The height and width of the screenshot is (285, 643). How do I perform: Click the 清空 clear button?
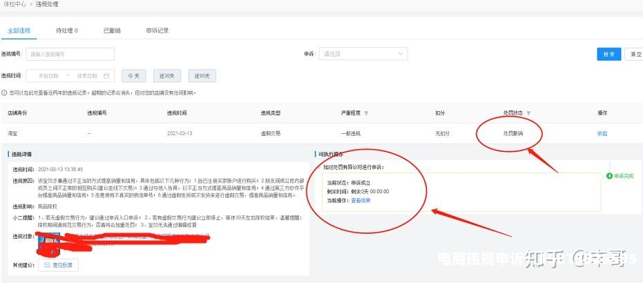(635, 55)
